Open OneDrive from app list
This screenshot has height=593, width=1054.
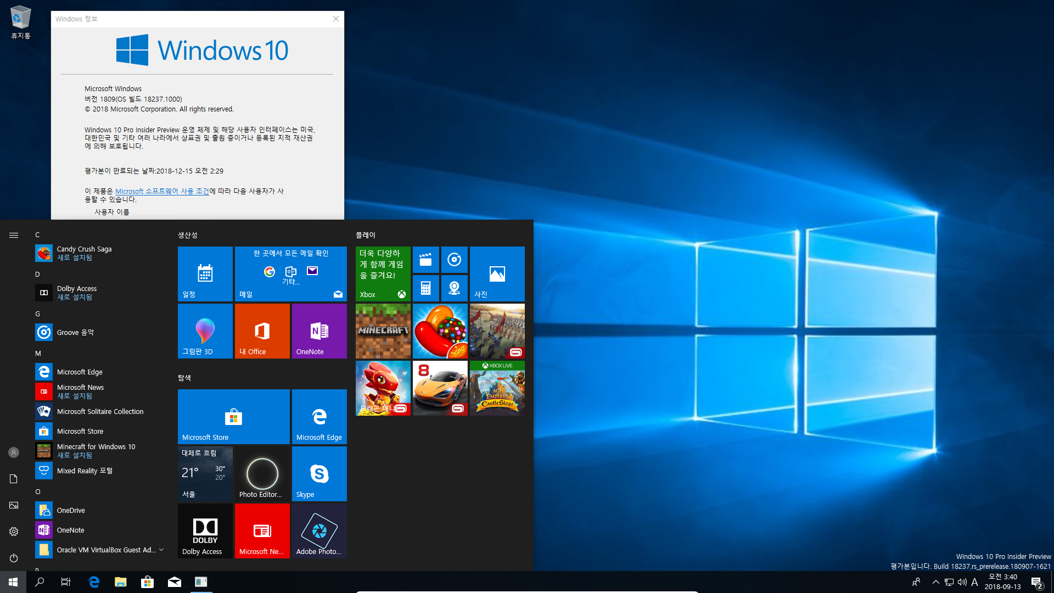[70, 511]
